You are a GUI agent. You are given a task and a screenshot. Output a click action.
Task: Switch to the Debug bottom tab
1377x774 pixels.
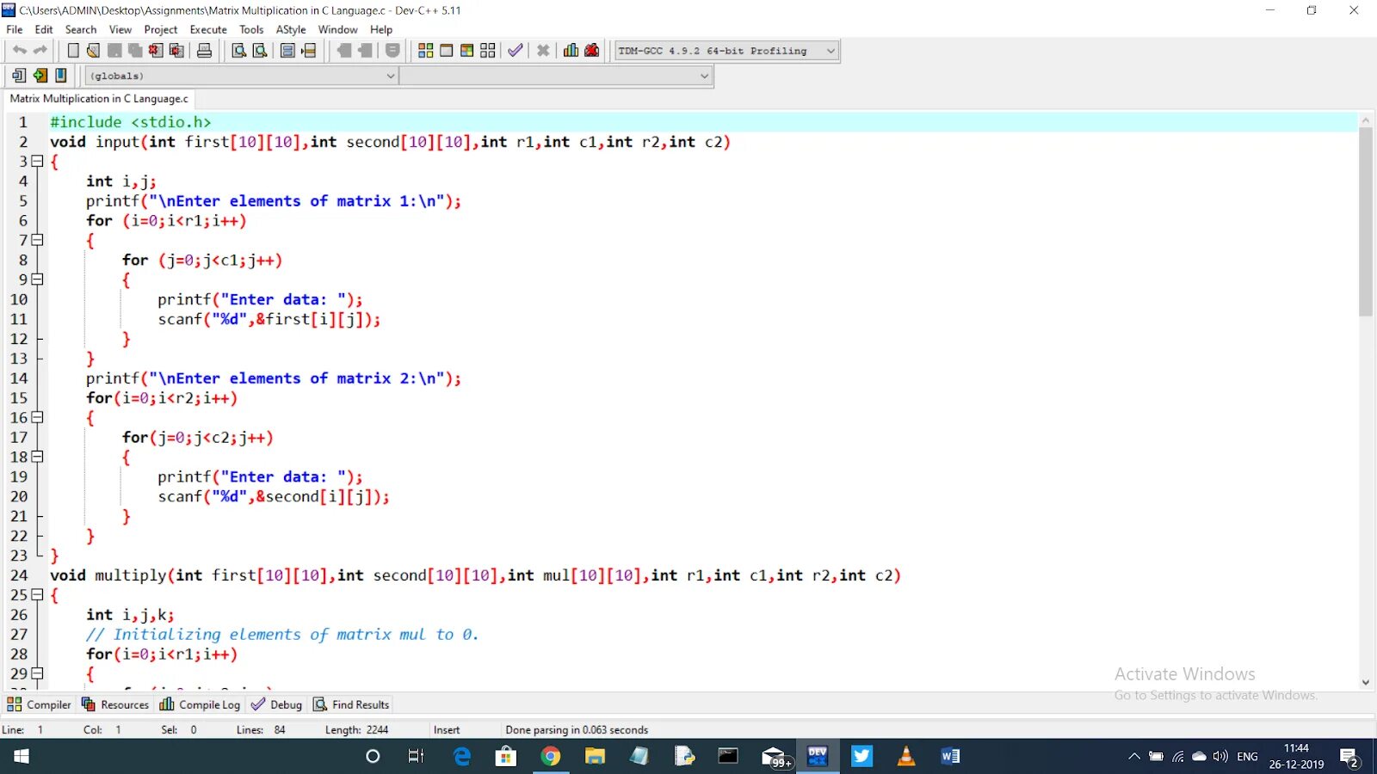277,704
